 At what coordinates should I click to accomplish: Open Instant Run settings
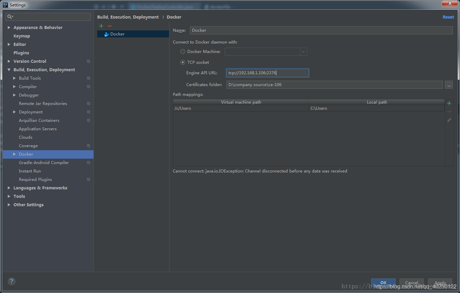[x=30, y=171]
